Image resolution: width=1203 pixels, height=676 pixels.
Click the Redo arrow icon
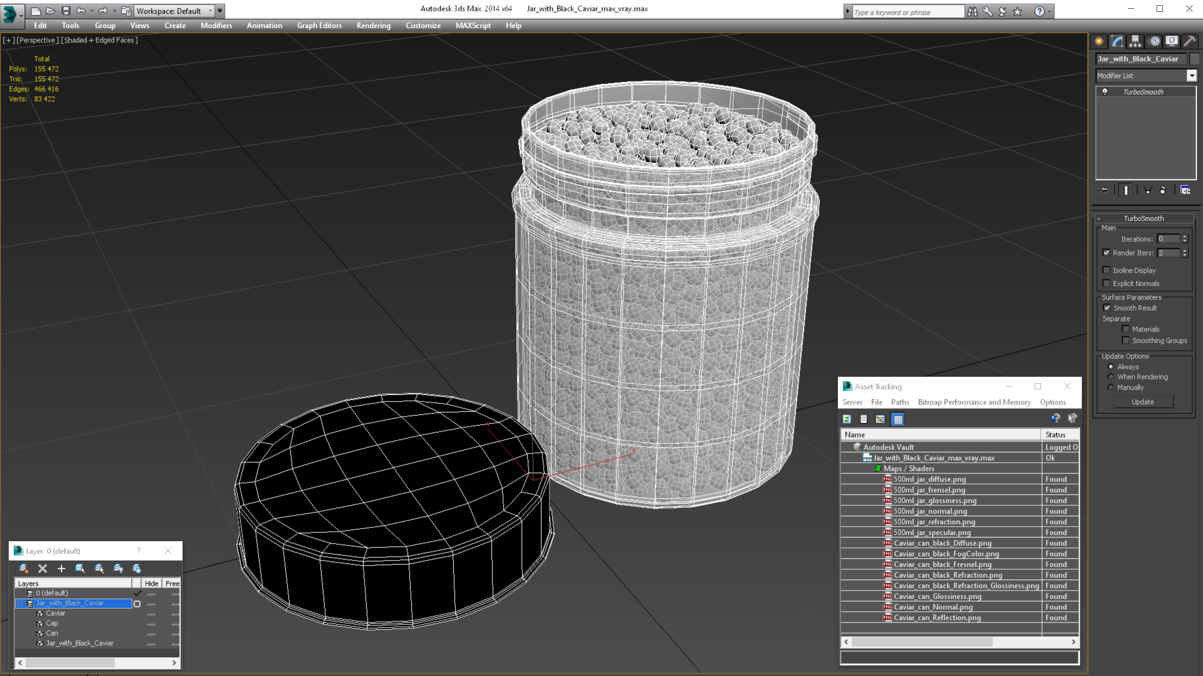tap(103, 11)
